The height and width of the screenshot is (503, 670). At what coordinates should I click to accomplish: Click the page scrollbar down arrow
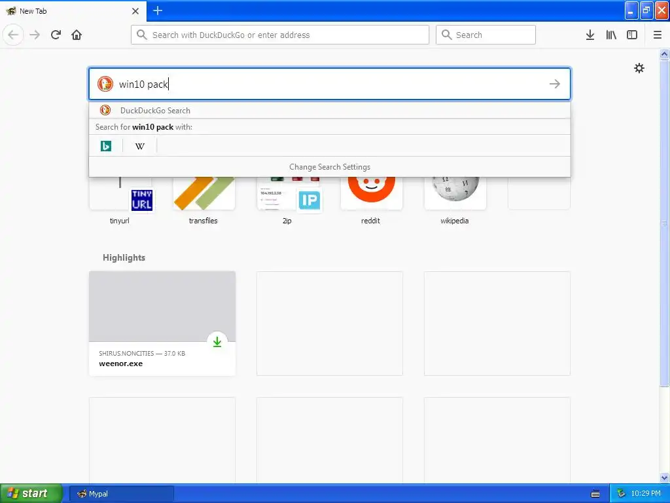pyautogui.click(x=664, y=477)
